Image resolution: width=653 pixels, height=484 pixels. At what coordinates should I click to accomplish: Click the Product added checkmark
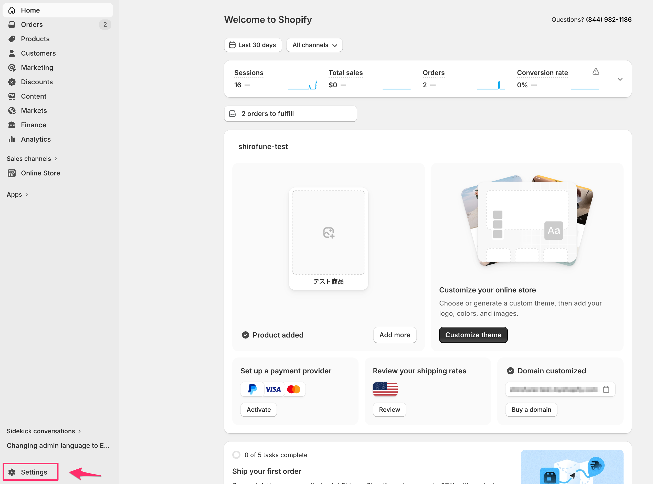point(245,335)
